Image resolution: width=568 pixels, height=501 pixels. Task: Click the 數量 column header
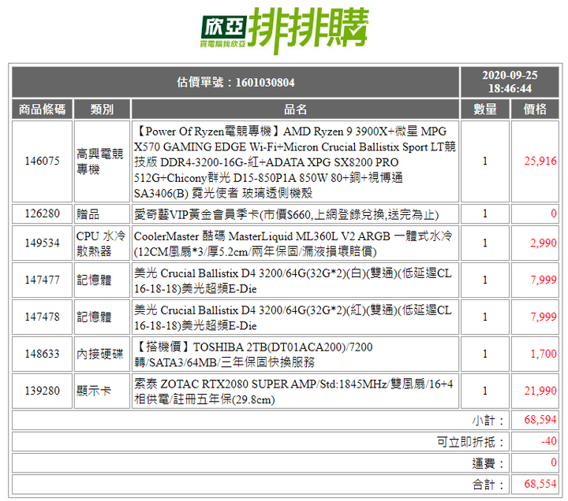485,109
